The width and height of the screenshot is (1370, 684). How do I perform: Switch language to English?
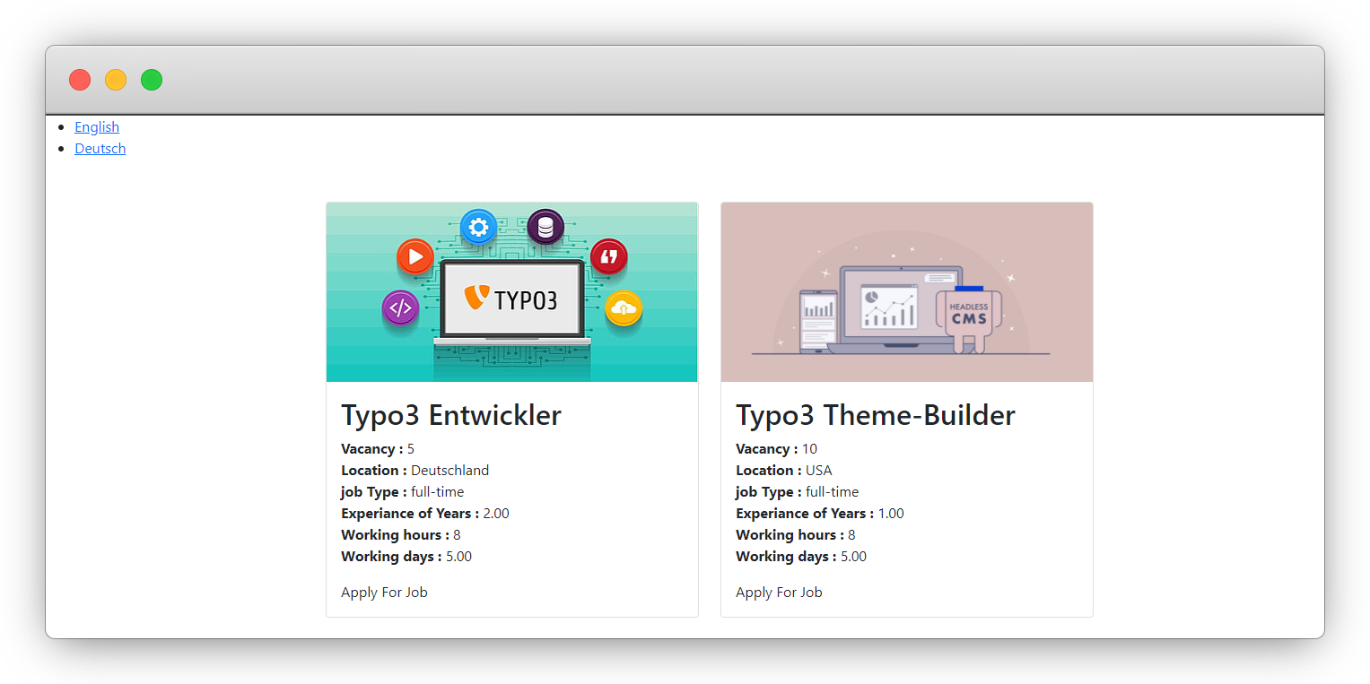tap(97, 127)
